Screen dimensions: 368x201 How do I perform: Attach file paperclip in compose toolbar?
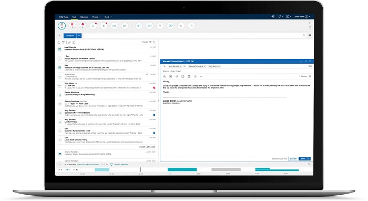click(177, 76)
